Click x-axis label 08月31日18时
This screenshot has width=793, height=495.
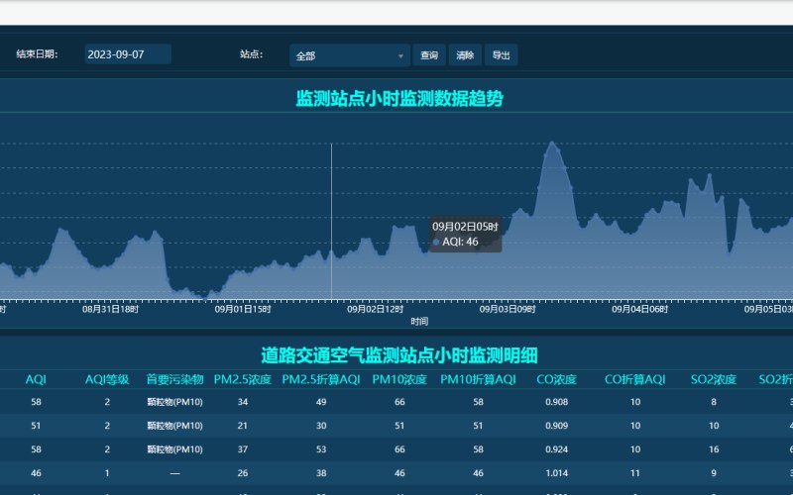click(110, 309)
